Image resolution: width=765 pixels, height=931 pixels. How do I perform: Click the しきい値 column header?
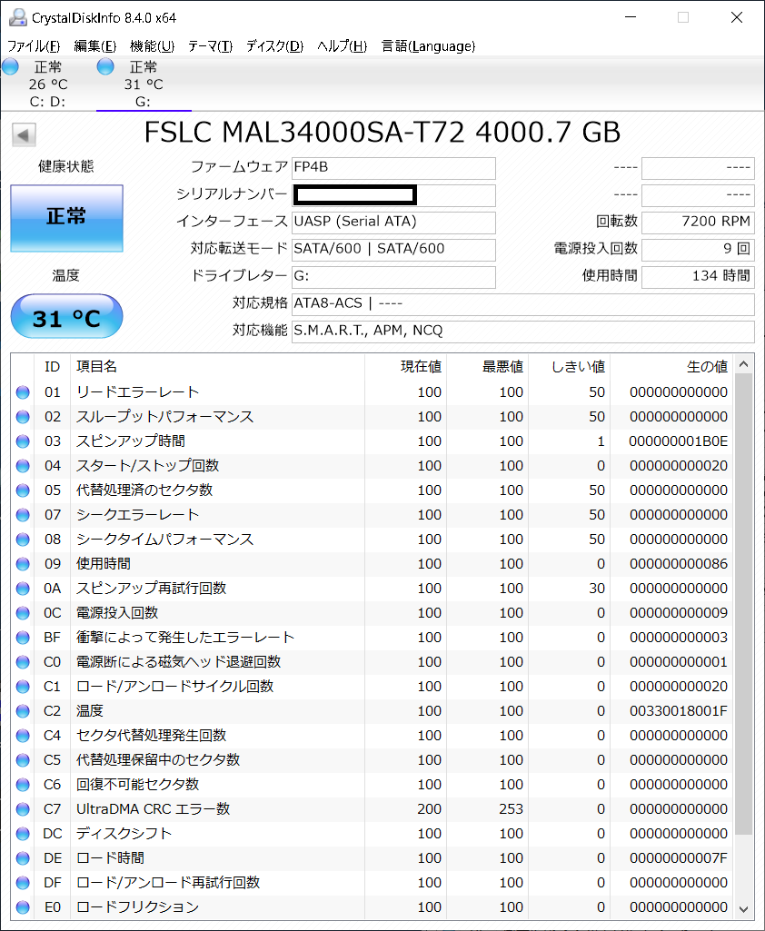[569, 367]
